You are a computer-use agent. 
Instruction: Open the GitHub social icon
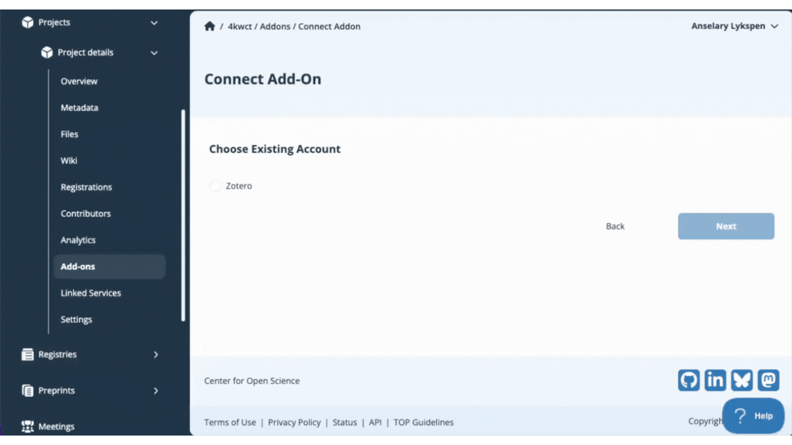pos(688,380)
